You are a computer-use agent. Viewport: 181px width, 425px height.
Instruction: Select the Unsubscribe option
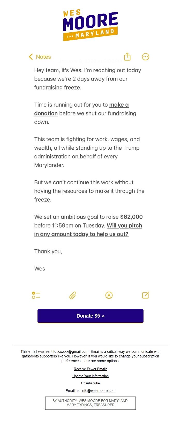click(90, 383)
